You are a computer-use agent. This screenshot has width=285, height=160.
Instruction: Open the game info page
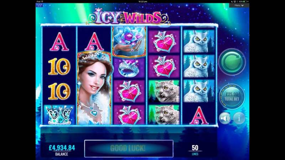click(x=239, y=118)
